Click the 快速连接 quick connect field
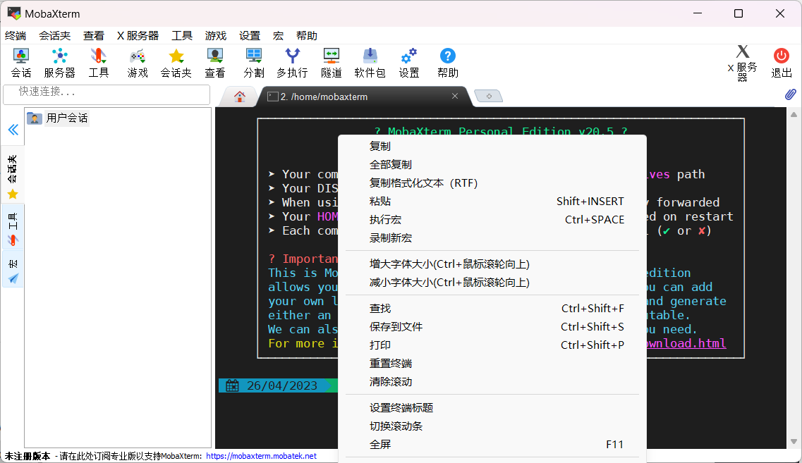This screenshot has height=463, width=802. [107, 94]
